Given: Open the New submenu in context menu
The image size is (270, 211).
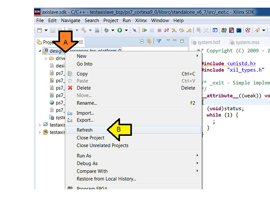Looking at the screenshot, I should pyautogui.click(x=82, y=56).
